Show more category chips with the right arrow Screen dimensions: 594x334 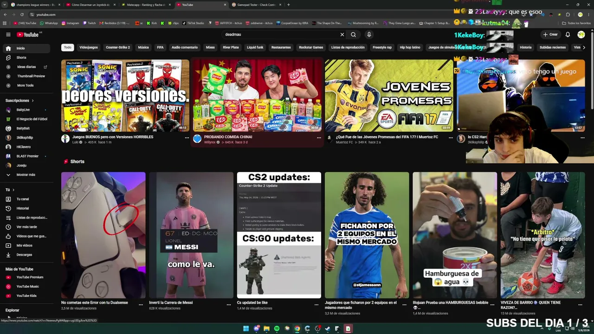coord(583,47)
